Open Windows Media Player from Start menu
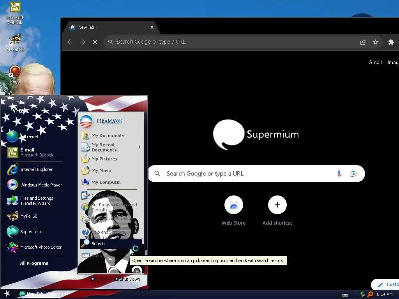The width and height of the screenshot is (399, 299). [x=35, y=185]
